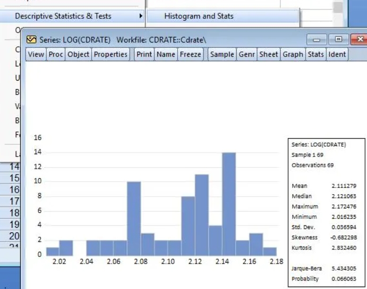The image size is (367, 289).
Task: Open the Proc menu button
Action: click(56, 54)
